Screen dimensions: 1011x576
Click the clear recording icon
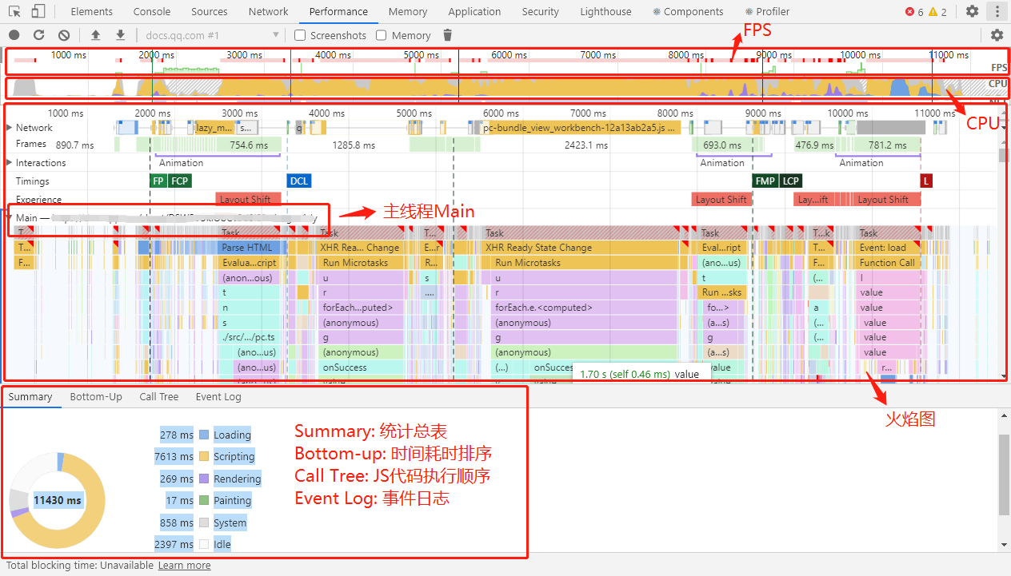[x=64, y=35]
